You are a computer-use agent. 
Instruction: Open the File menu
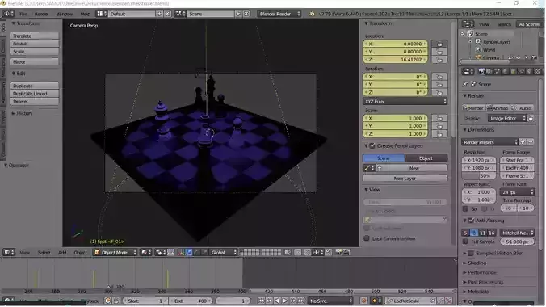coord(23,14)
